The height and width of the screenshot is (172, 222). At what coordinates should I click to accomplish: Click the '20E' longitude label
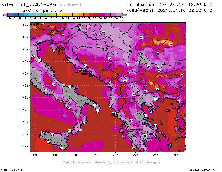(x=115, y=155)
